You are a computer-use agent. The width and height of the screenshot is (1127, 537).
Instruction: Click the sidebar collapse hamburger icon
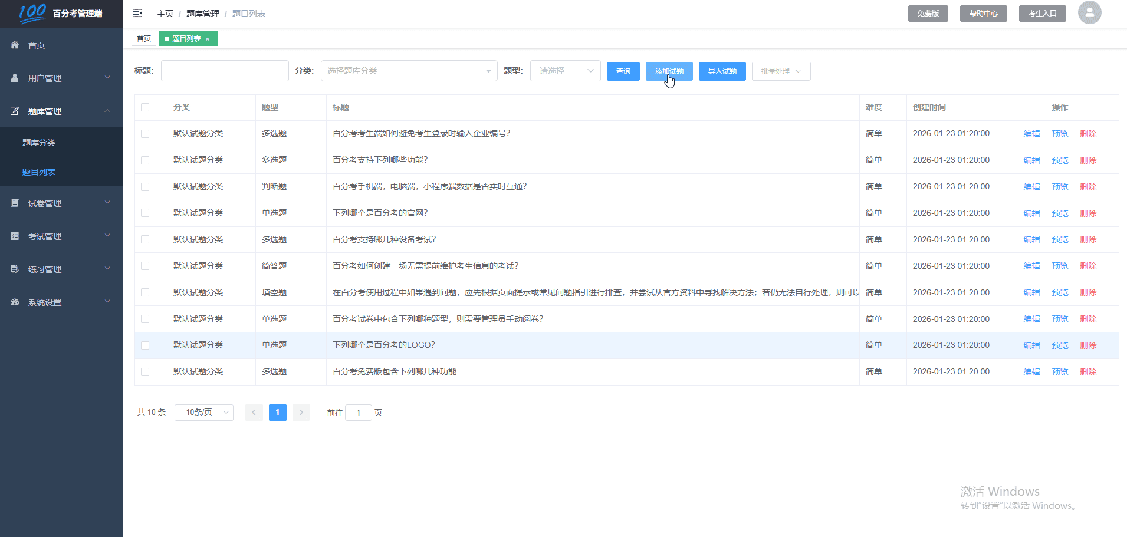pos(137,13)
